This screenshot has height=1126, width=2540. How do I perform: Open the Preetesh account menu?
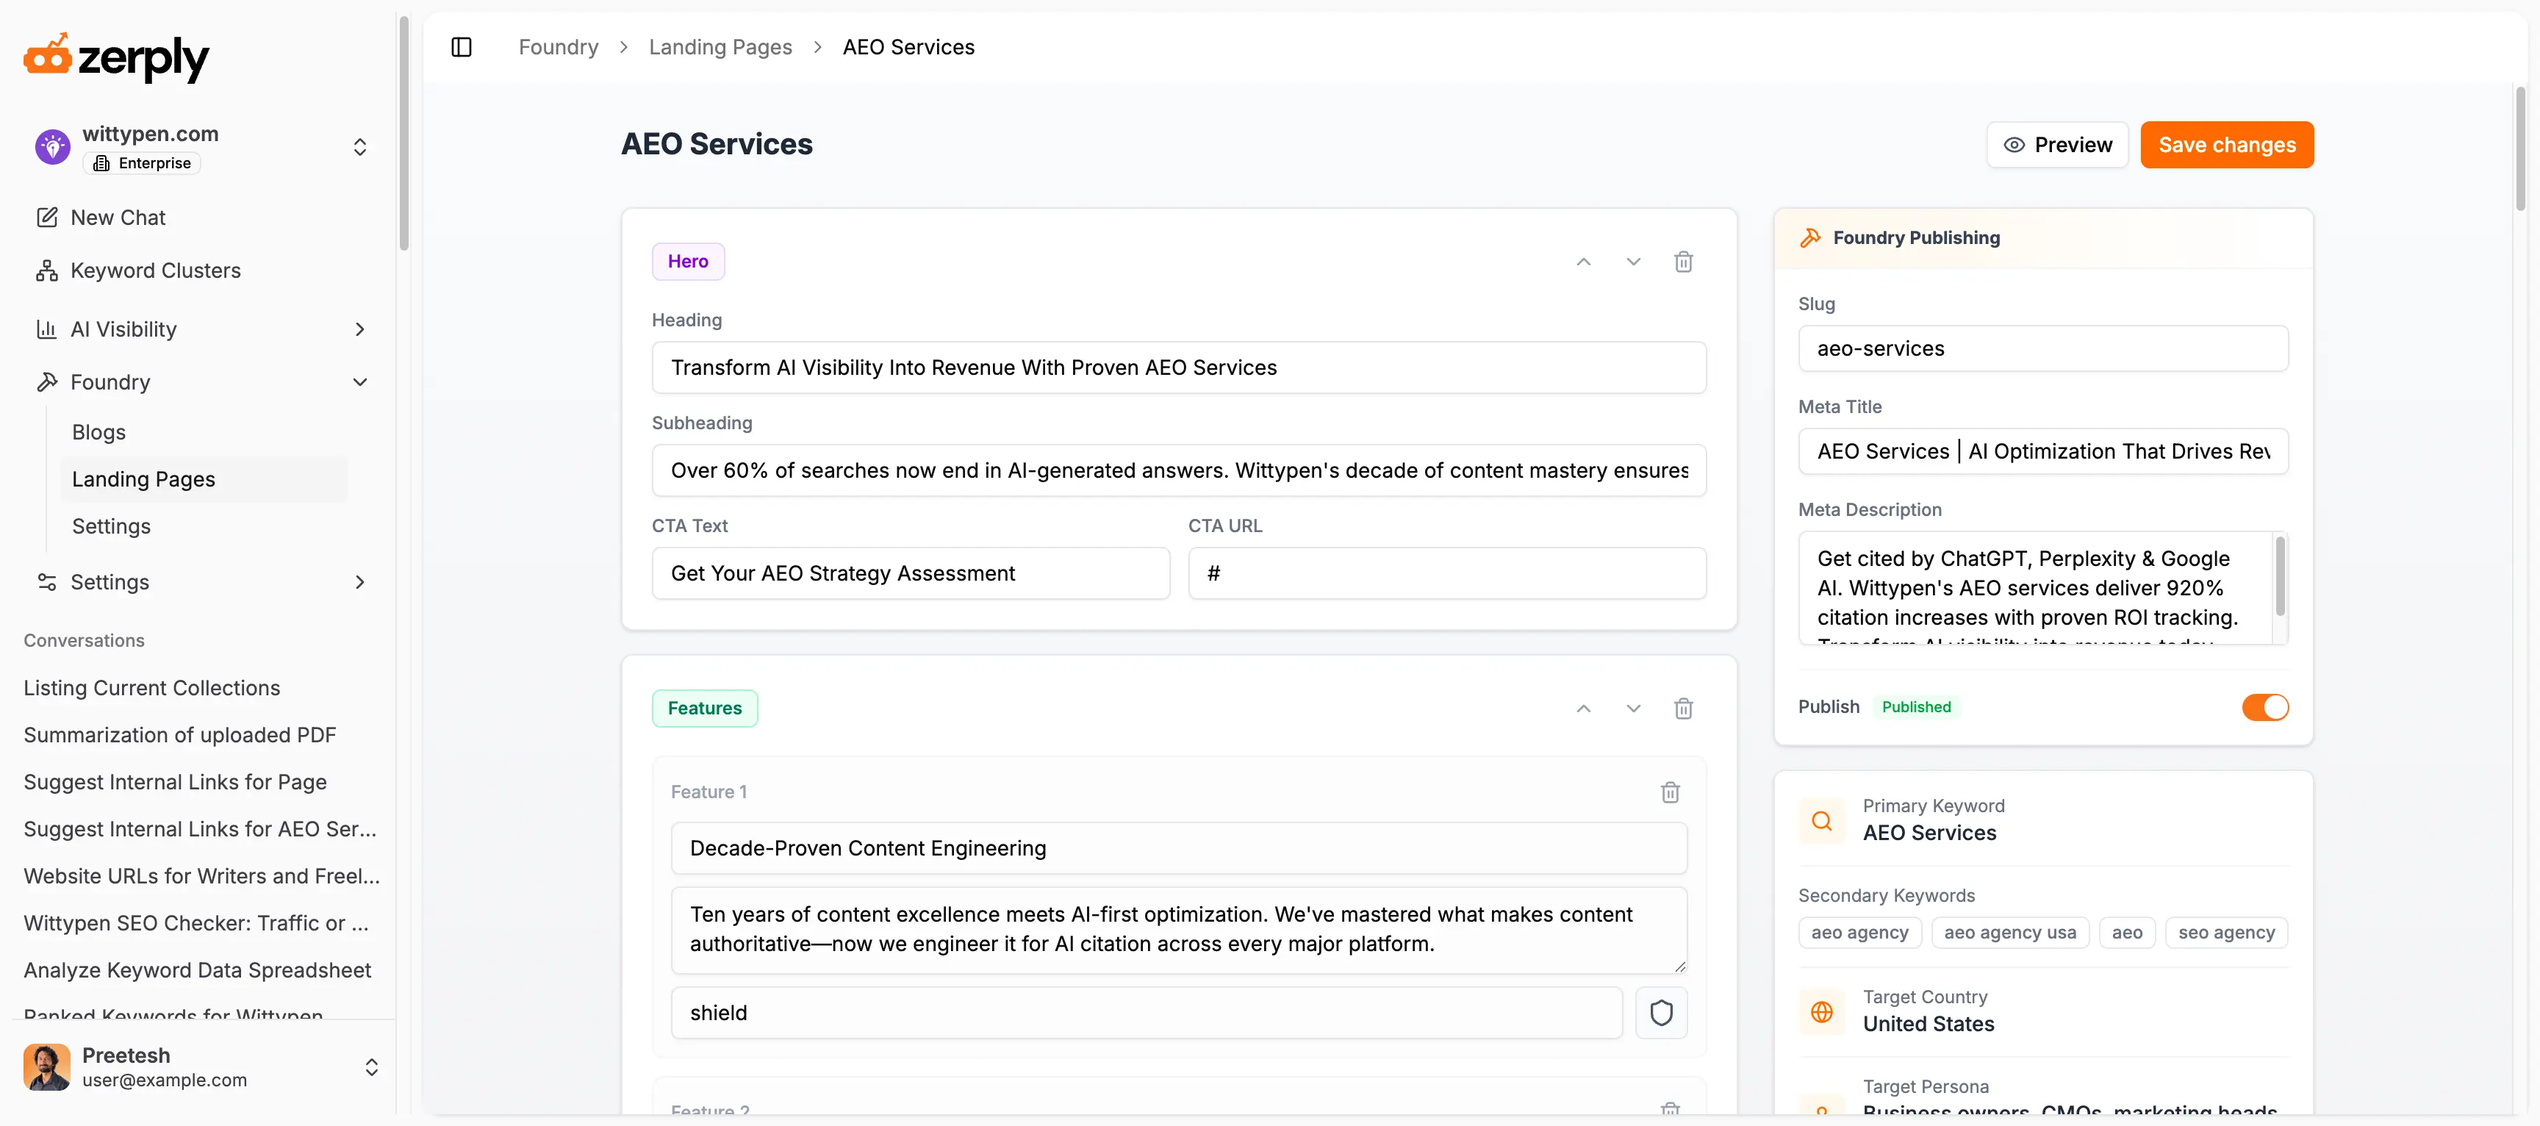point(370,1067)
